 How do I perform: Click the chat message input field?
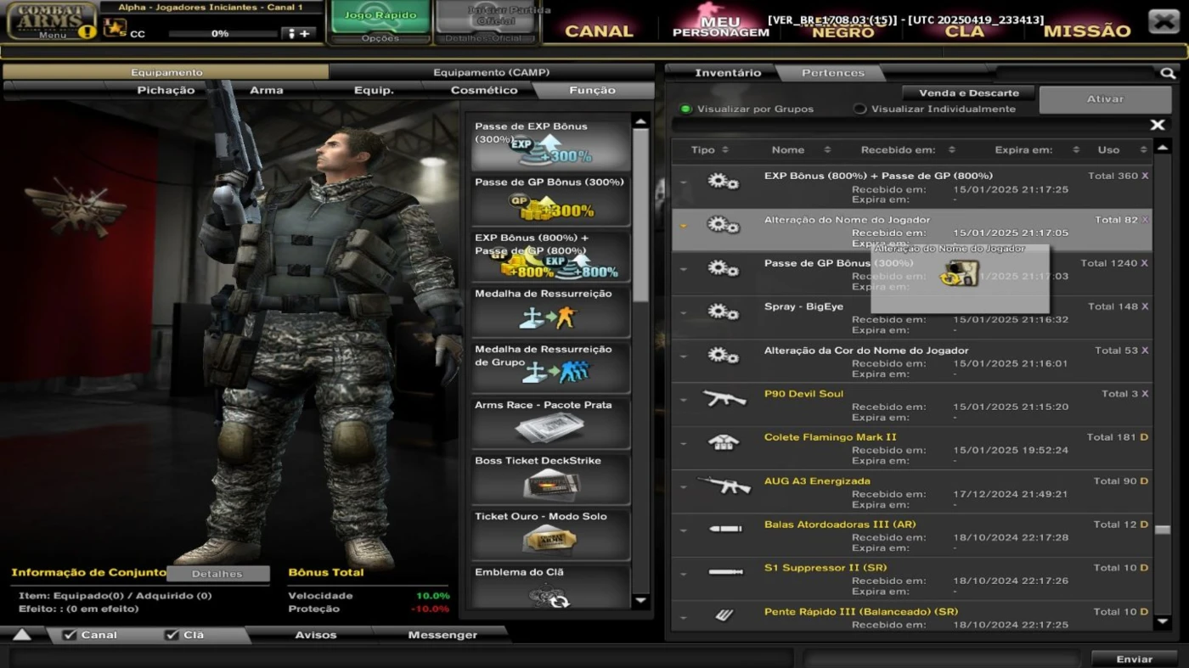click(402, 658)
